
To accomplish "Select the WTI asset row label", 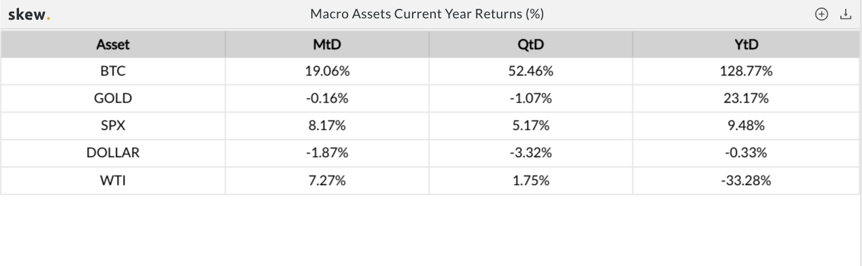I will tap(113, 180).
